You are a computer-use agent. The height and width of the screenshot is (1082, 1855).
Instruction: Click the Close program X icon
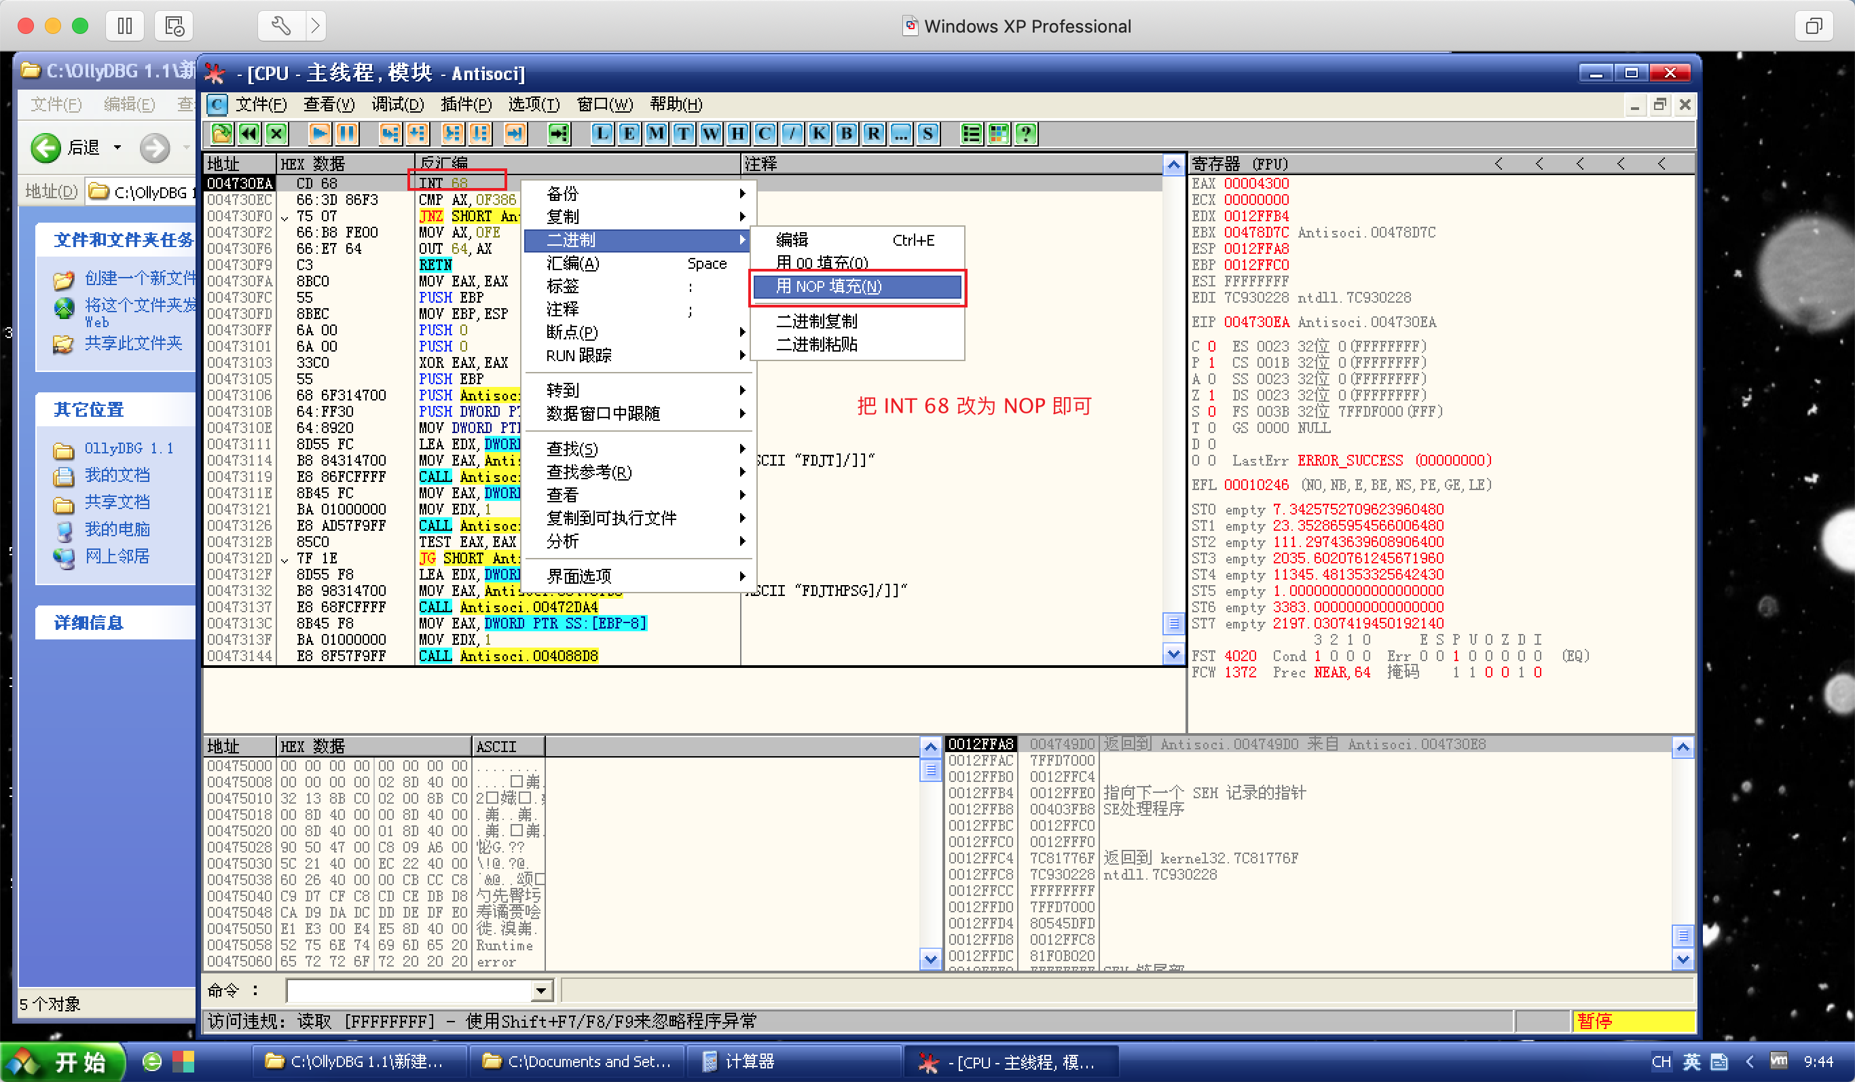pos(276,134)
